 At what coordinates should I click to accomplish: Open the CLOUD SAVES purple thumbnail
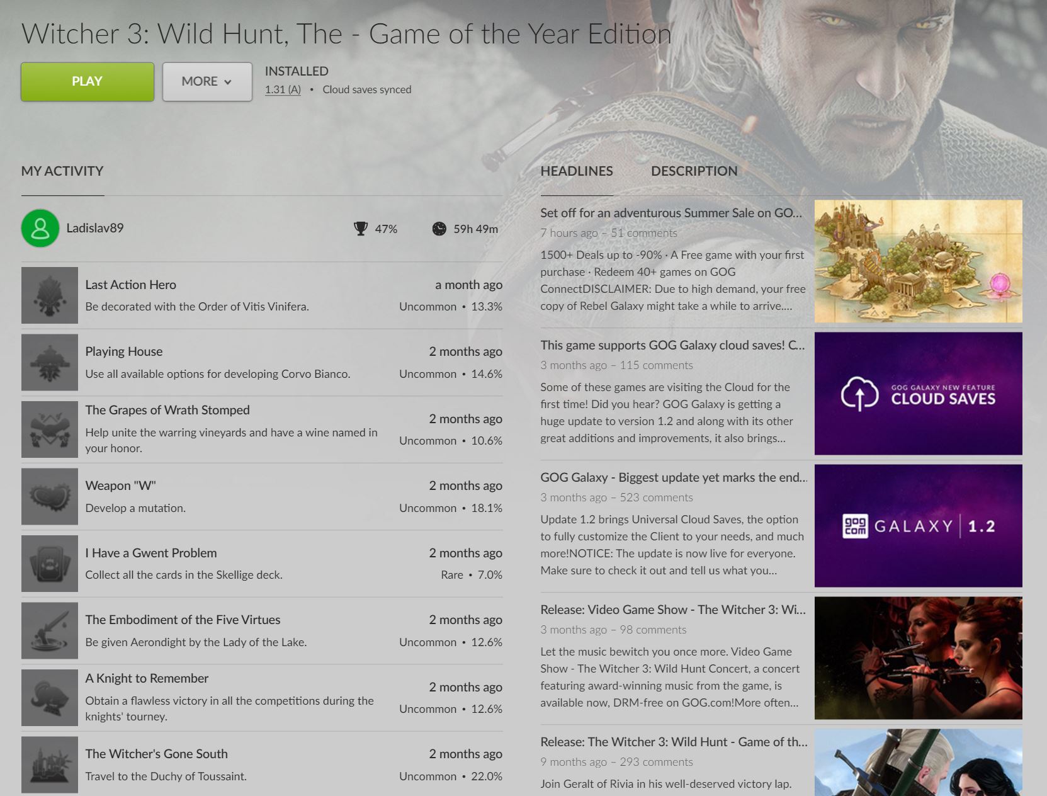click(x=918, y=394)
